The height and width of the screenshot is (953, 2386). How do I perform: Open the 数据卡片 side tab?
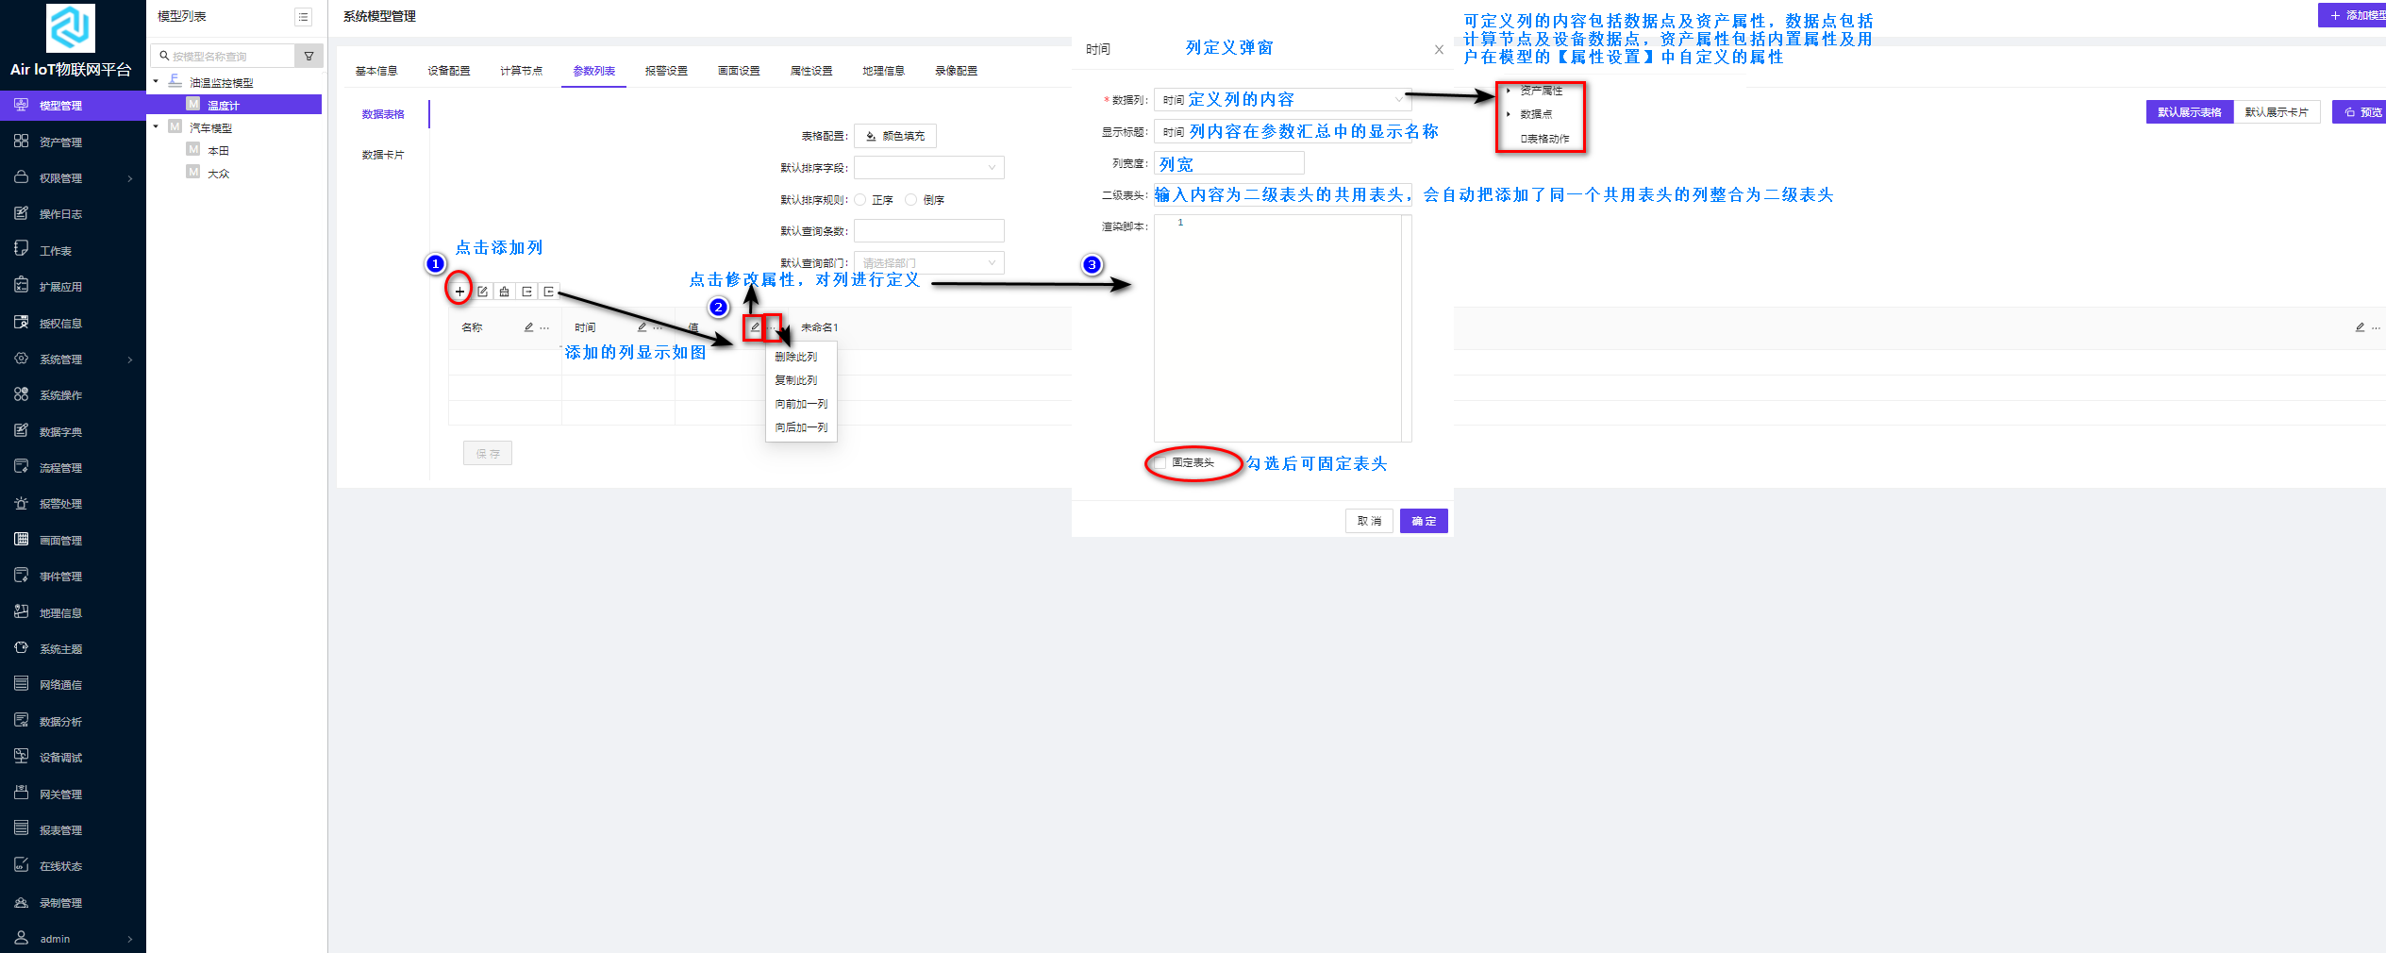pos(383,155)
